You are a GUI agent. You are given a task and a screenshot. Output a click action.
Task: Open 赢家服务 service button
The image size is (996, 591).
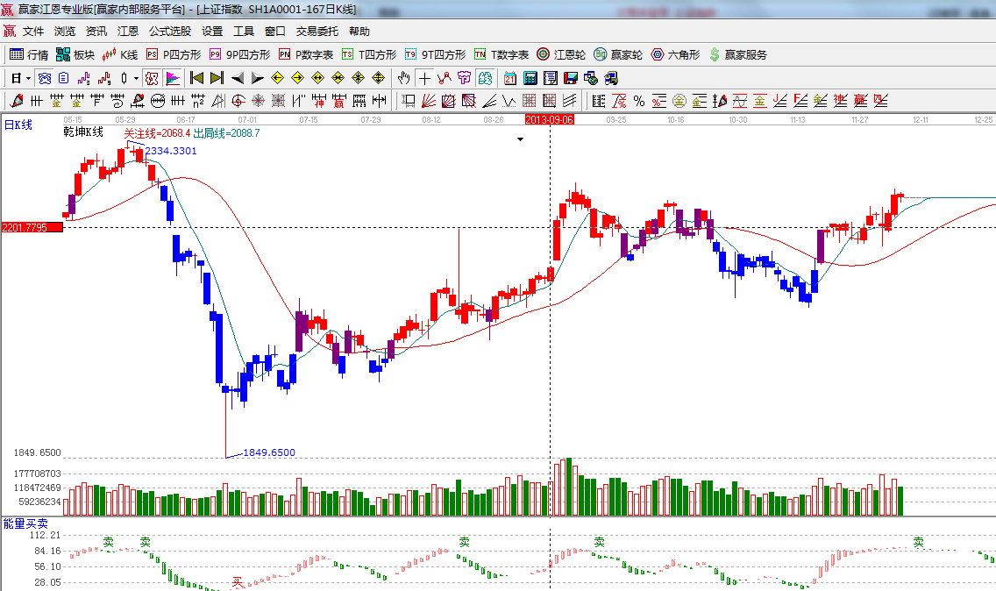click(x=737, y=54)
